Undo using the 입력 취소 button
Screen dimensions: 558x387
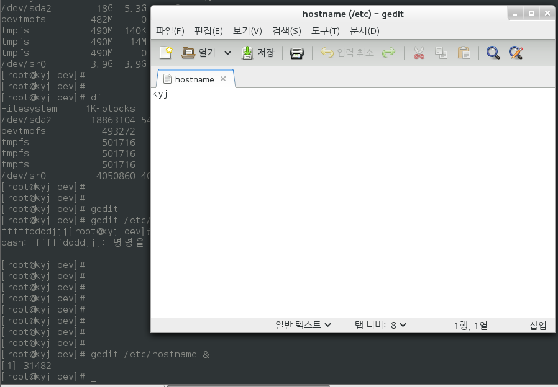347,53
